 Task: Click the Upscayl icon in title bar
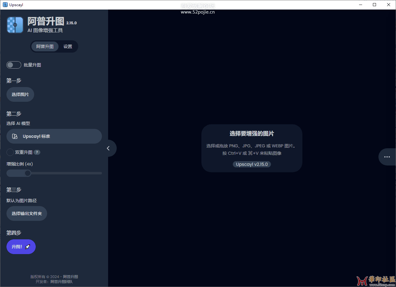(x=5, y=5)
